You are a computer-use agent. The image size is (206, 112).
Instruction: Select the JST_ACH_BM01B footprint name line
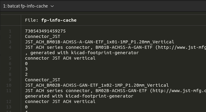coord(100,42)
